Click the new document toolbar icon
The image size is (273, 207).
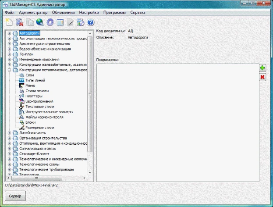tap(9, 22)
